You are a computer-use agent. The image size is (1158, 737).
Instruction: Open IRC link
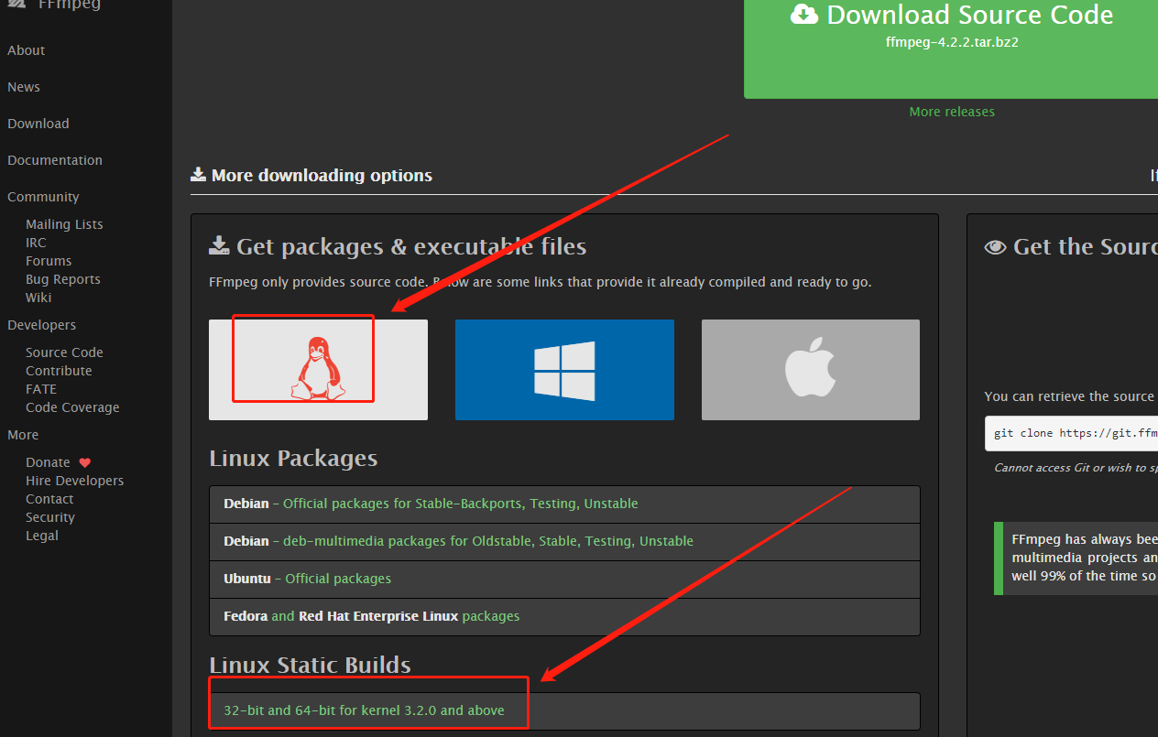click(36, 243)
